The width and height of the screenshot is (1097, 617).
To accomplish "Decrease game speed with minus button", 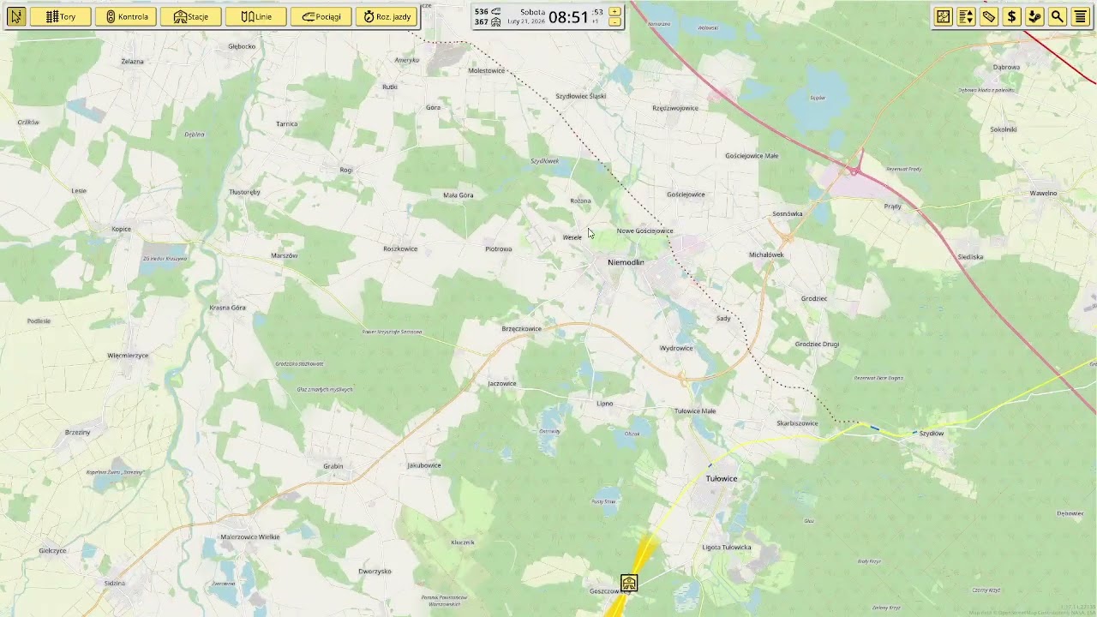I will tap(614, 21).
